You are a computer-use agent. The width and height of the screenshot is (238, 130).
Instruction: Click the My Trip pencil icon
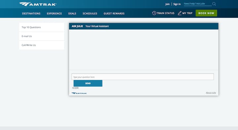pyautogui.click(x=179, y=13)
